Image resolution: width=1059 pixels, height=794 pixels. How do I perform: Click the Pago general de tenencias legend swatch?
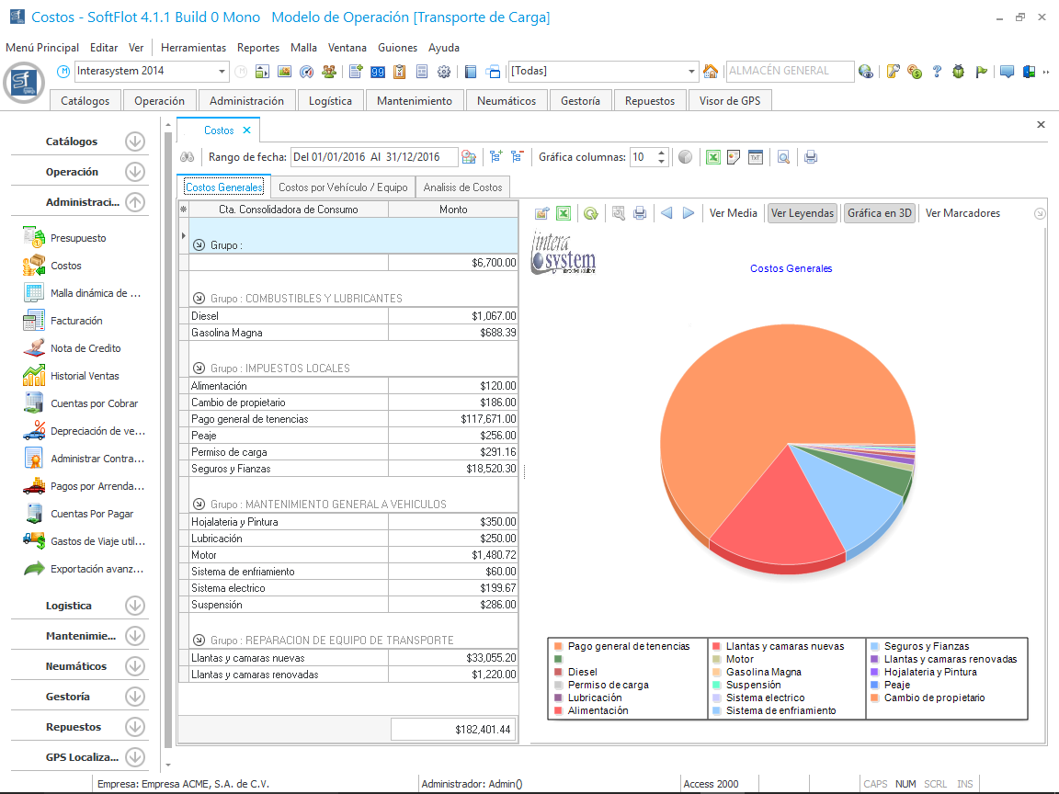(x=557, y=646)
